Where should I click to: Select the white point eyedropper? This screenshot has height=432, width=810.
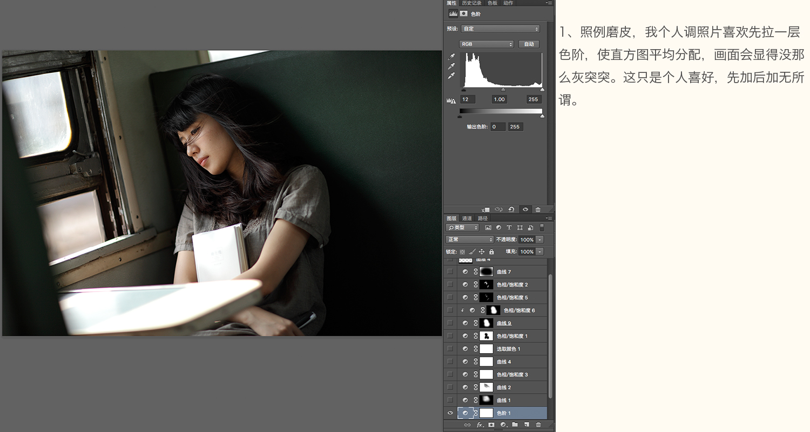pos(451,76)
